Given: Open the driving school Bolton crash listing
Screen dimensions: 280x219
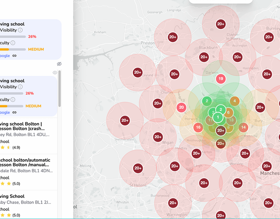Looking at the screenshot, I should 28,136.
